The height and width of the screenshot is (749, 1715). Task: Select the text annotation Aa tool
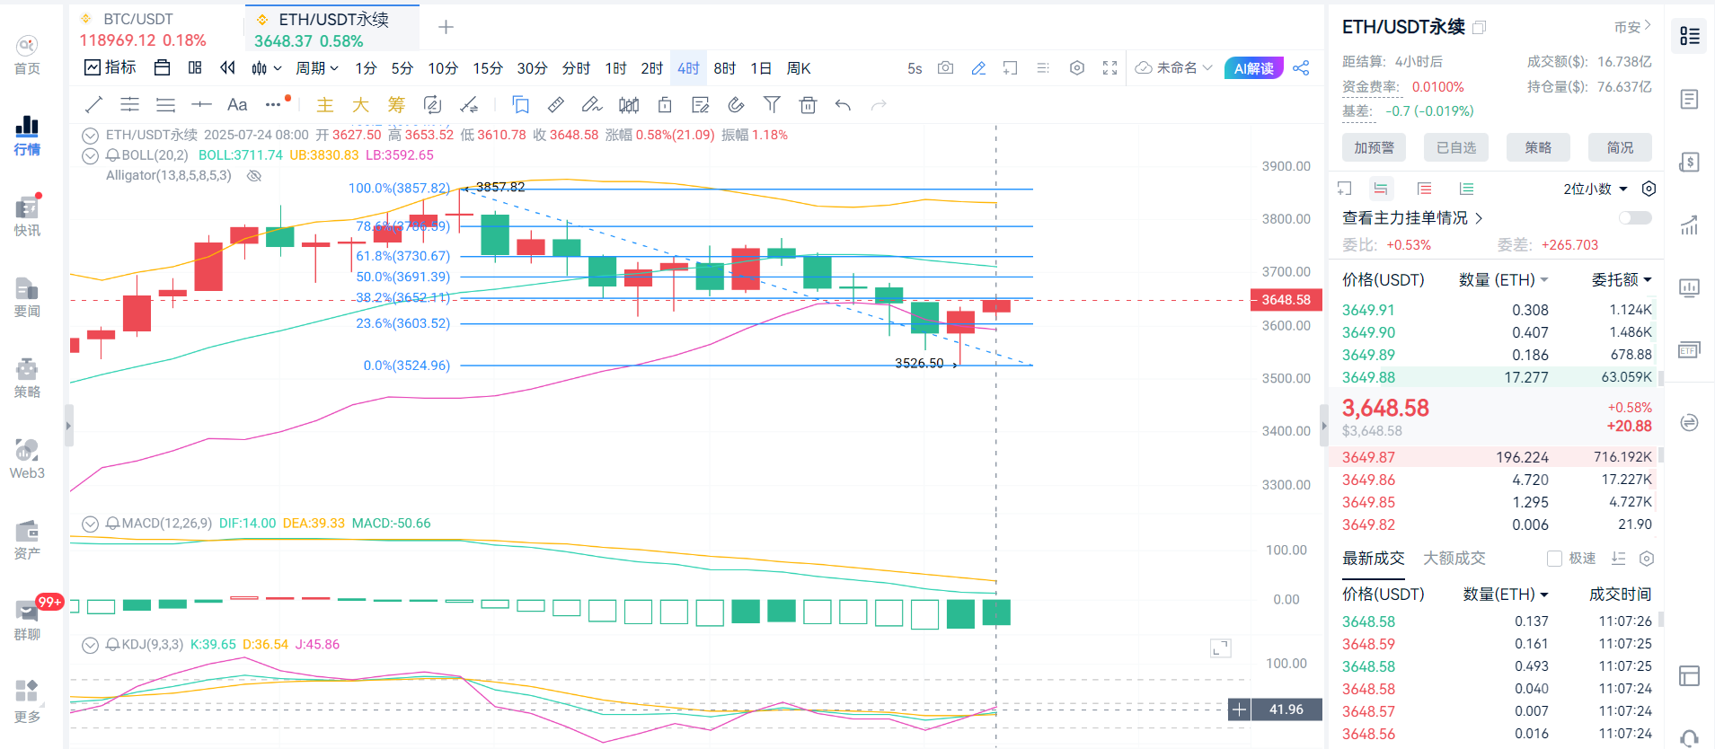pos(237,105)
